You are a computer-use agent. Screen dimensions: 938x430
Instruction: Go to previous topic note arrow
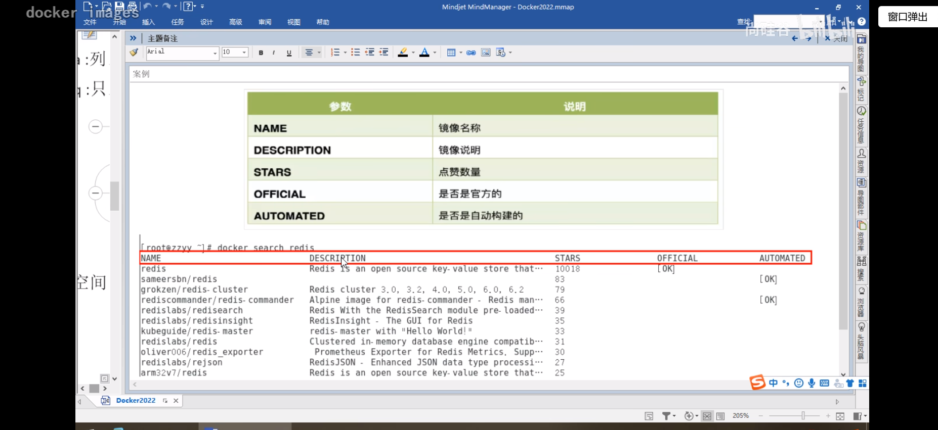[795, 38]
